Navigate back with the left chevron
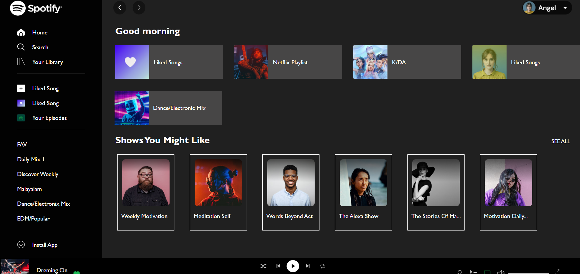Screen dimensions: 580x274 point(120,8)
